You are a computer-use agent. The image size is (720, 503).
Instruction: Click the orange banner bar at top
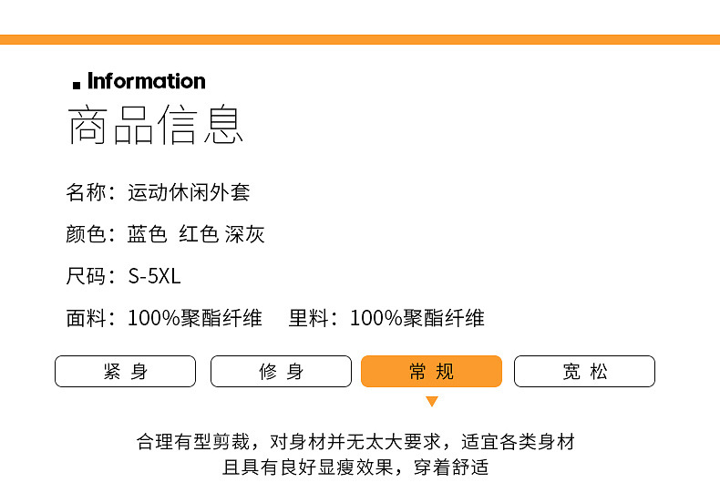pyautogui.click(x=360, y=39)
